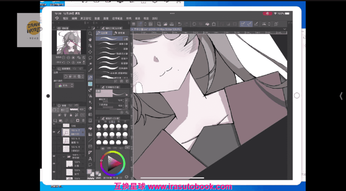Select the Move Layer tool

point(90,52)
